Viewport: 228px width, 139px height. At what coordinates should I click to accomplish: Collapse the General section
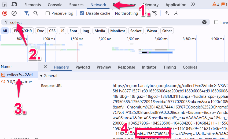click(x=41, y=76)
